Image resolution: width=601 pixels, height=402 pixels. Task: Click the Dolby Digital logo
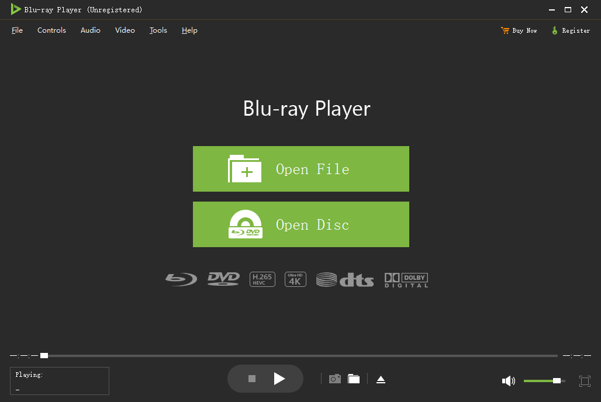pos(406,280)
